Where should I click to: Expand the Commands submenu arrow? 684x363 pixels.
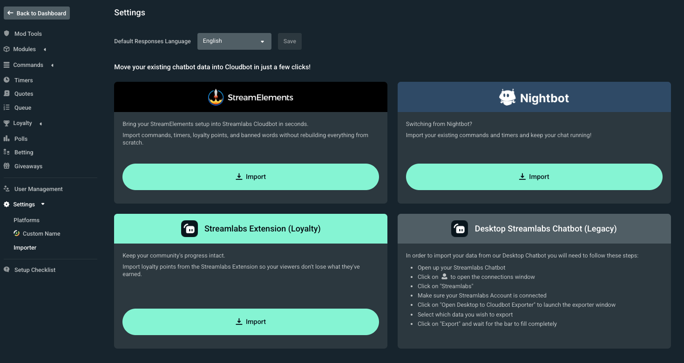pyautogui.click(x=52, y=65)
